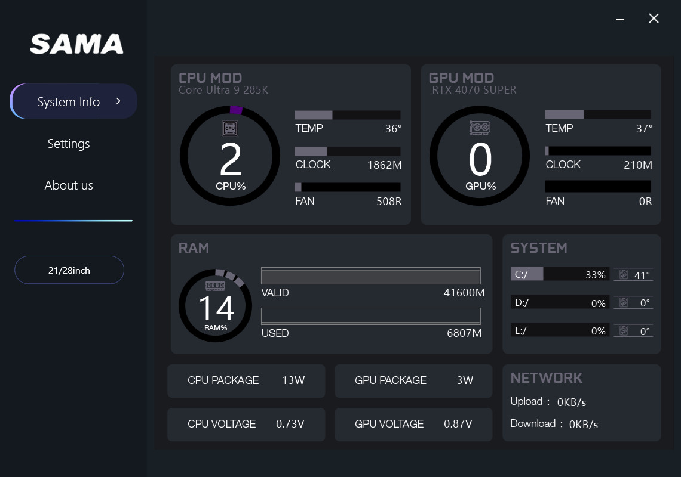Click the D:/ drive disk temperature icon

(x=624, y=302)
